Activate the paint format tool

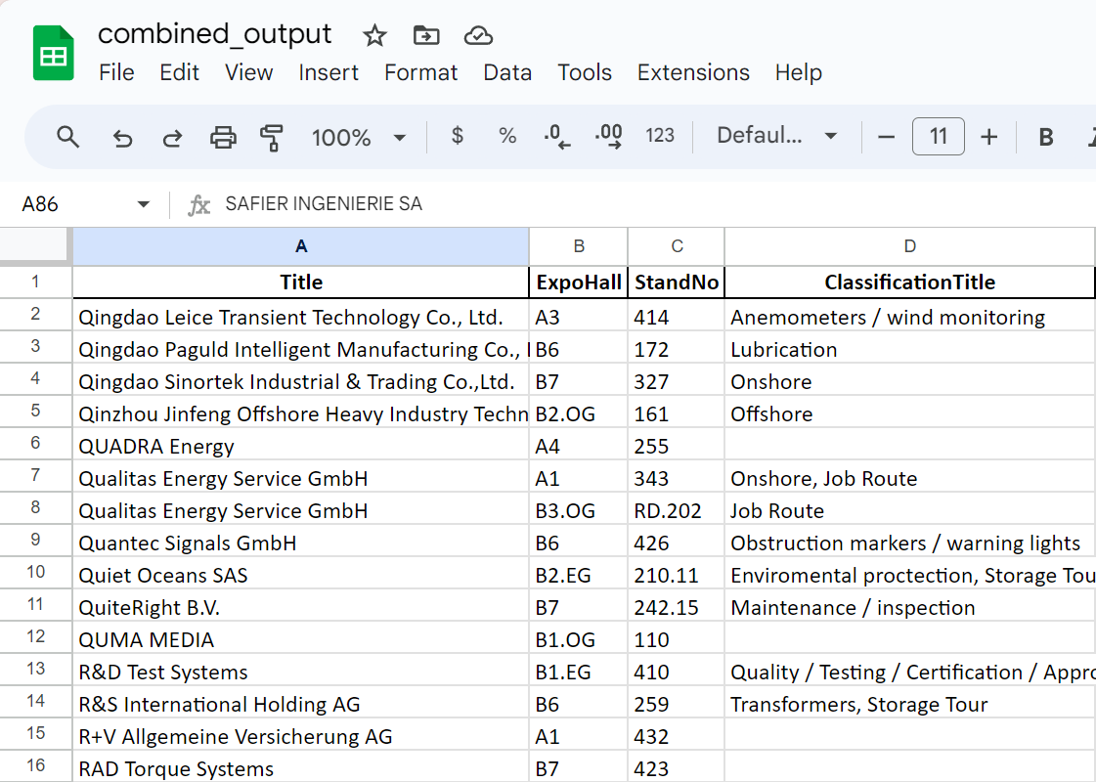[x=271, y=137]
